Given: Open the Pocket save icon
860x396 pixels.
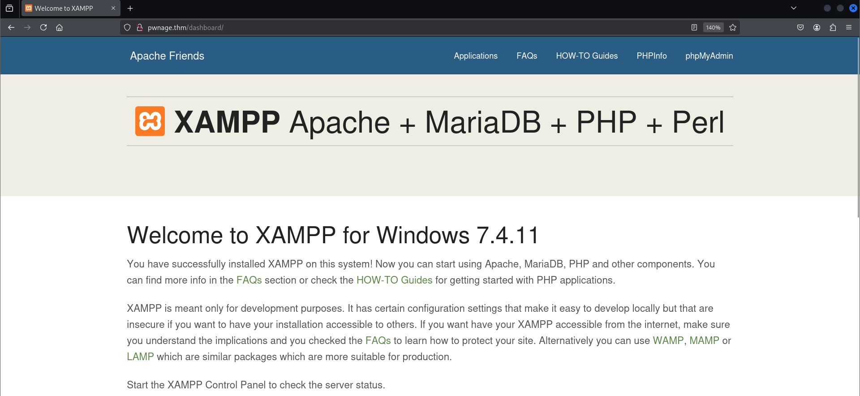Looking at the screenshot, I should (800, 27).
